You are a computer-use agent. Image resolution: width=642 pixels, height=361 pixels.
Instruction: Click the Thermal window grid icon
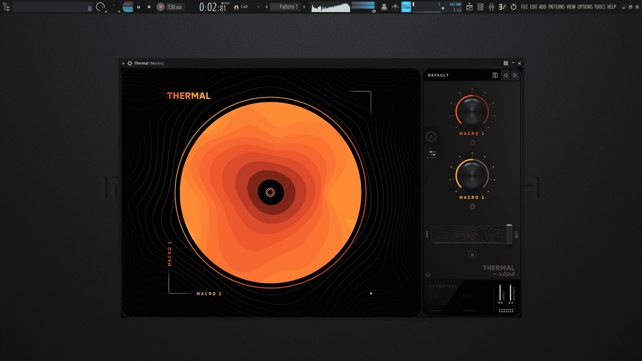pos(506,63)
